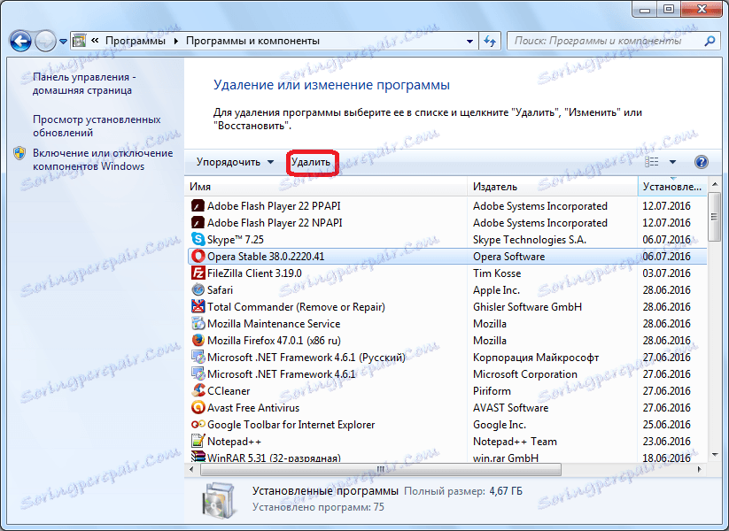729x531 pixels.
Task: Sort by the Издатель column header
Action: [553, 186]
